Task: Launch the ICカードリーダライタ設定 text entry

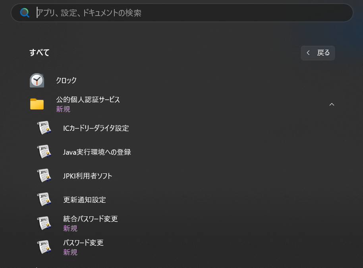Action: click(x=96, y=128)
